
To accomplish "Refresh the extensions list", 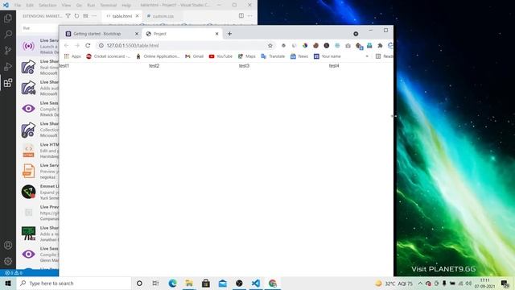I will coord(76,16).
